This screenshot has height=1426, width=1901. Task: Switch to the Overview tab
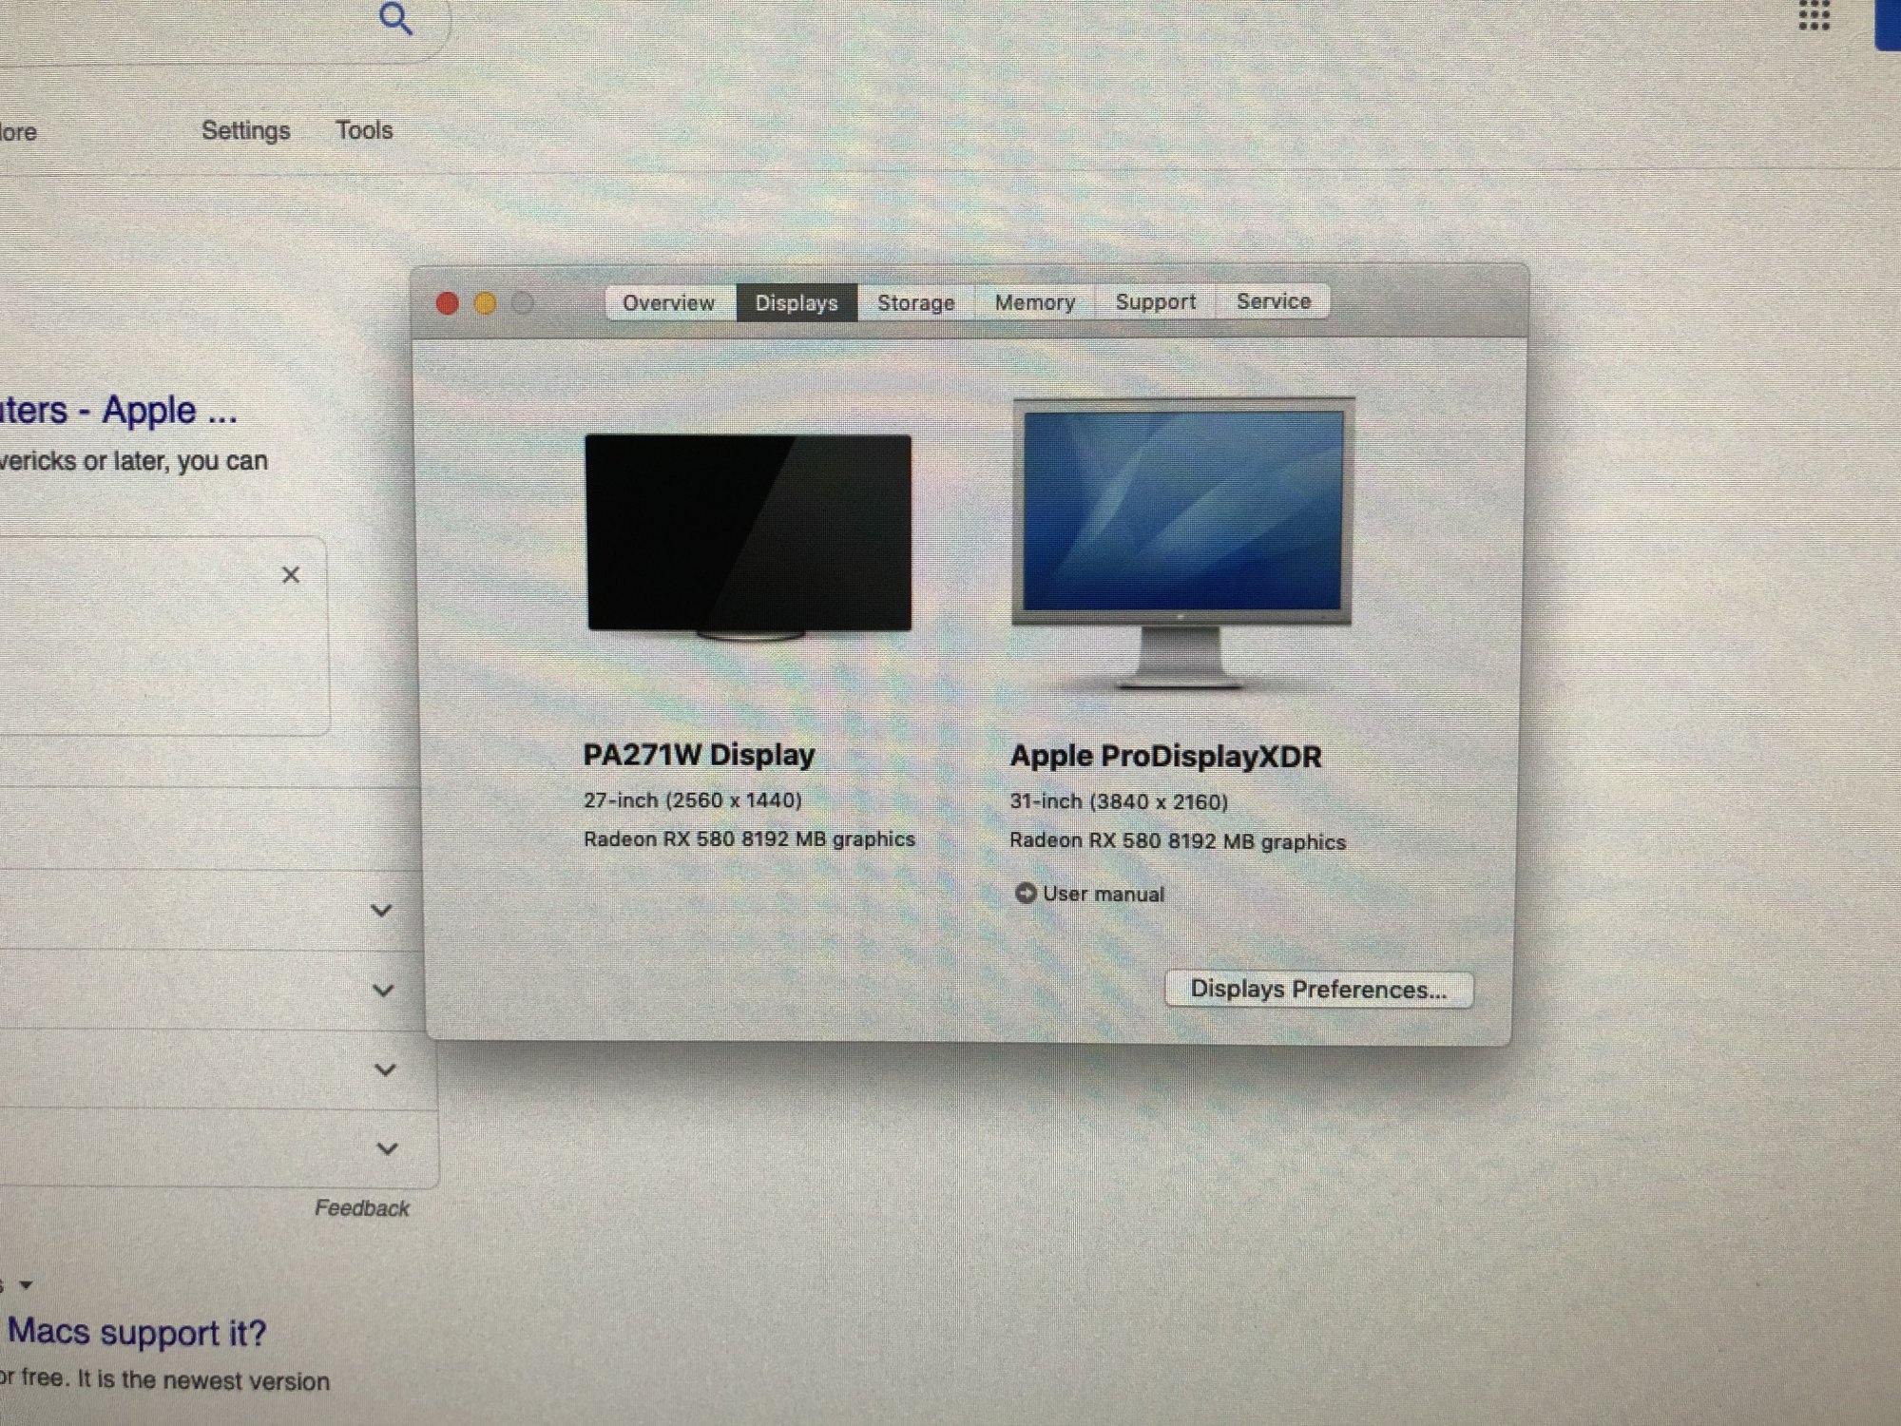(x=669, y=302)
